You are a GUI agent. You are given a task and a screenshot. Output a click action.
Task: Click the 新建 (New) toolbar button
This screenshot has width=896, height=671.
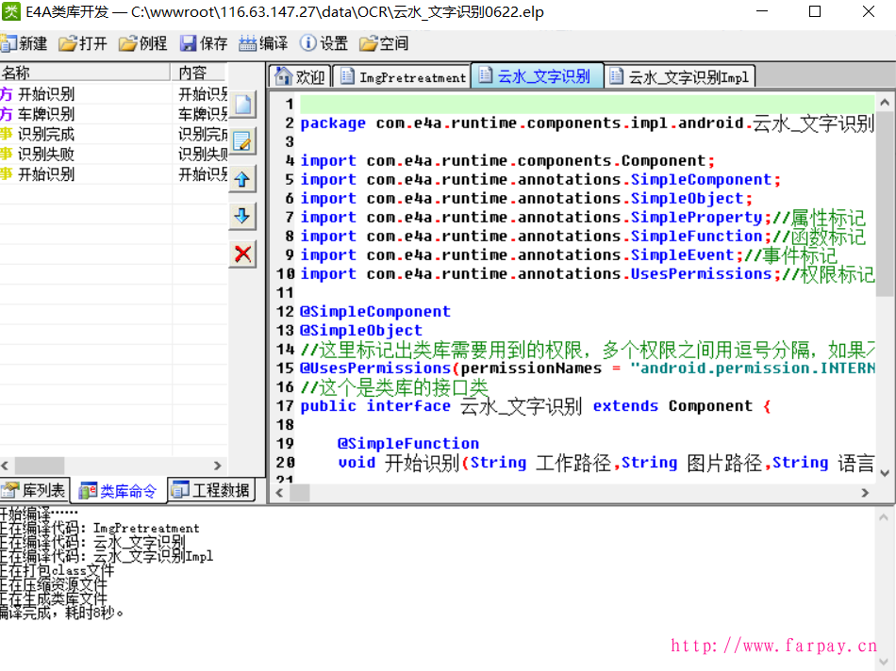point(25,43)
